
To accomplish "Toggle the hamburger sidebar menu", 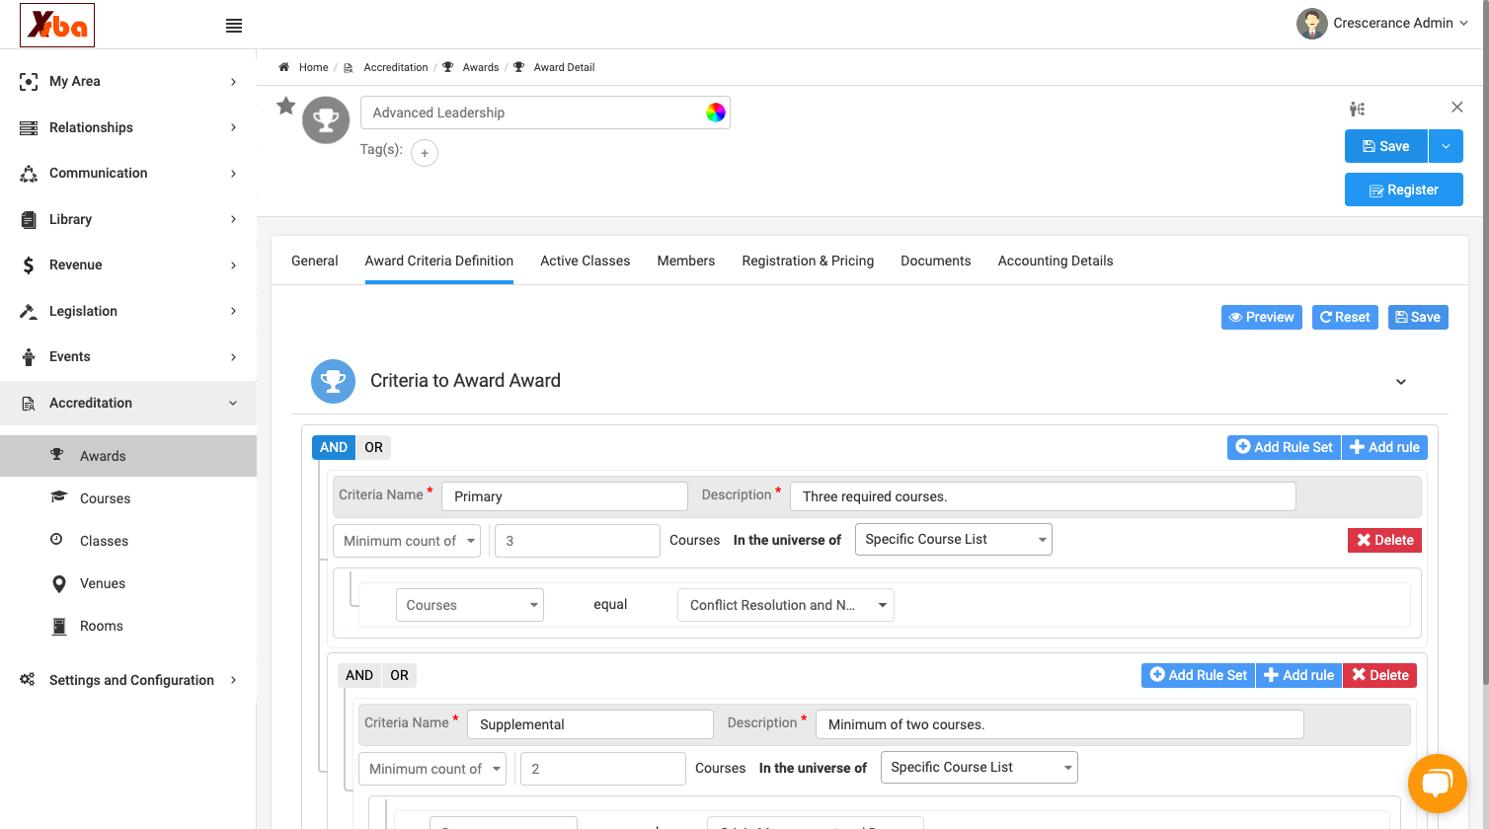I will click(234, 26).
